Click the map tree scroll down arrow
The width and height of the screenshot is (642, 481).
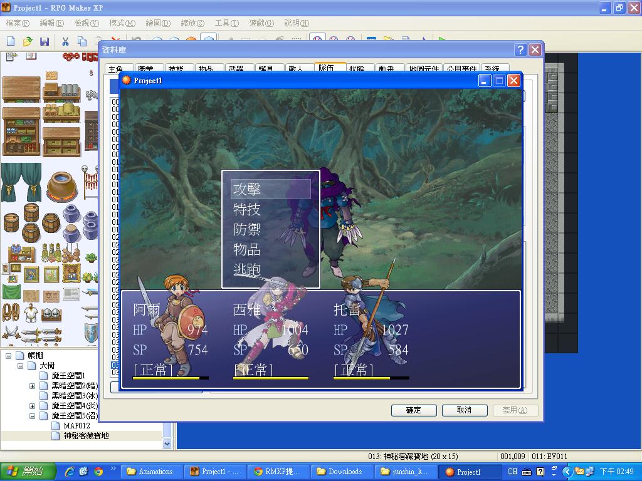tap(167, 444)
